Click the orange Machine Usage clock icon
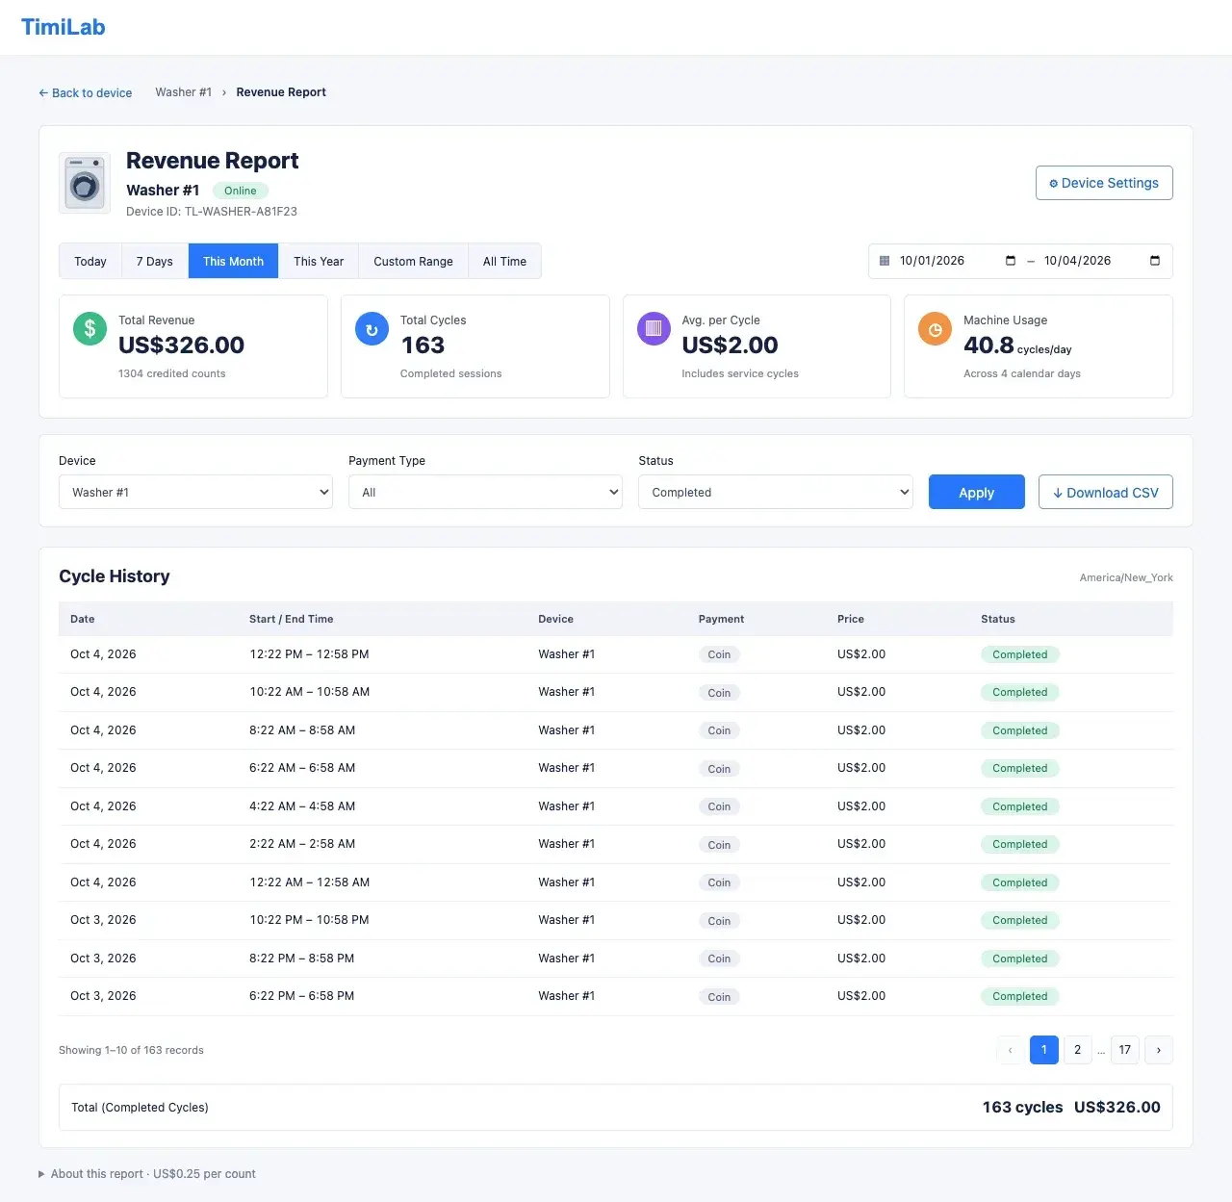This screenshot has height=1202, width=1232. [x=935, y=329]
